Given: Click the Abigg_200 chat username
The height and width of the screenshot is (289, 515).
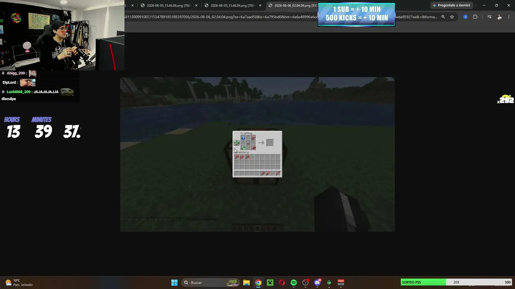Looking at the screenshot, I should click(16, 73).
